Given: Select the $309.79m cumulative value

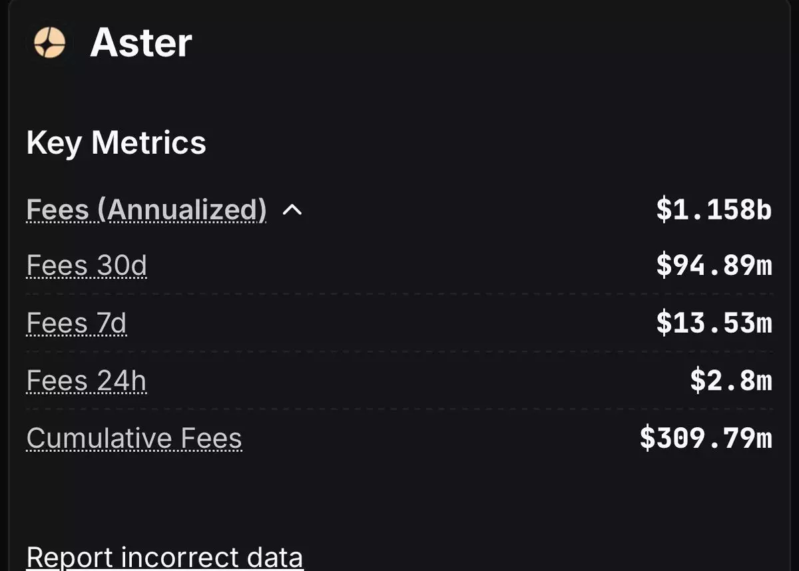Looking at the screenshot, I should (x=706, y=439).
